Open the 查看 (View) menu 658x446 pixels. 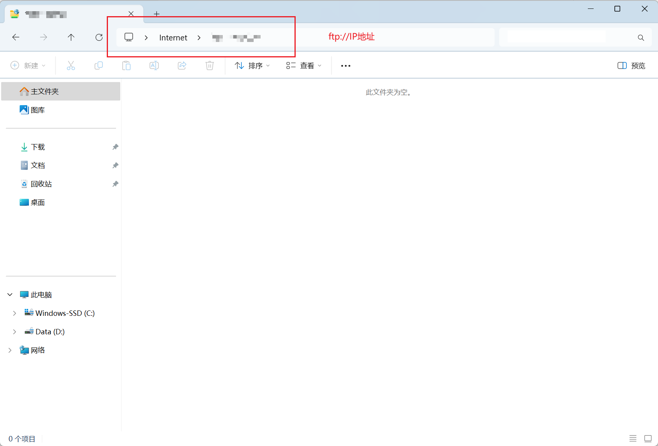(304, 65)
